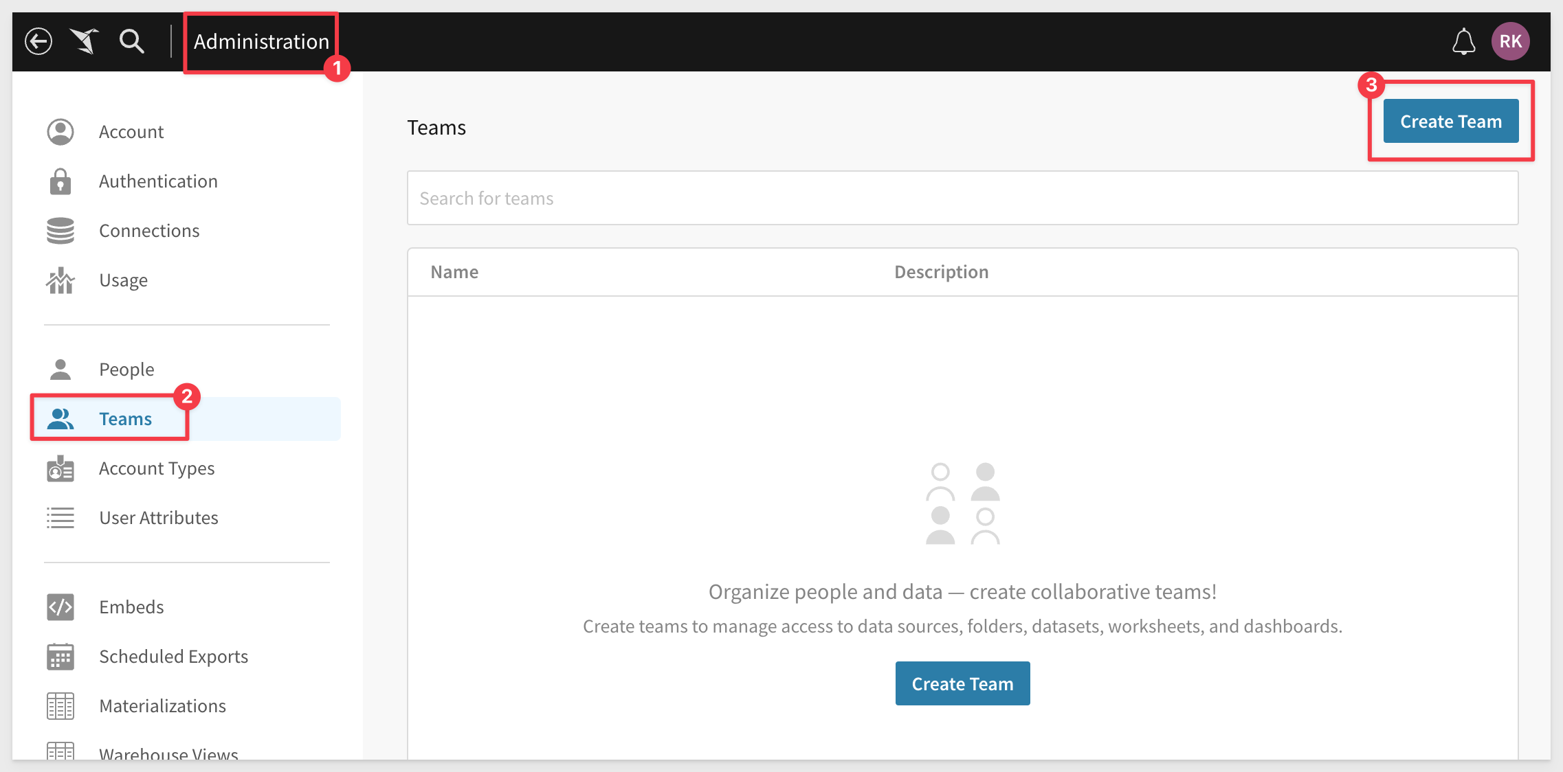Open notifications bell icon

[x=1463, y=41]
